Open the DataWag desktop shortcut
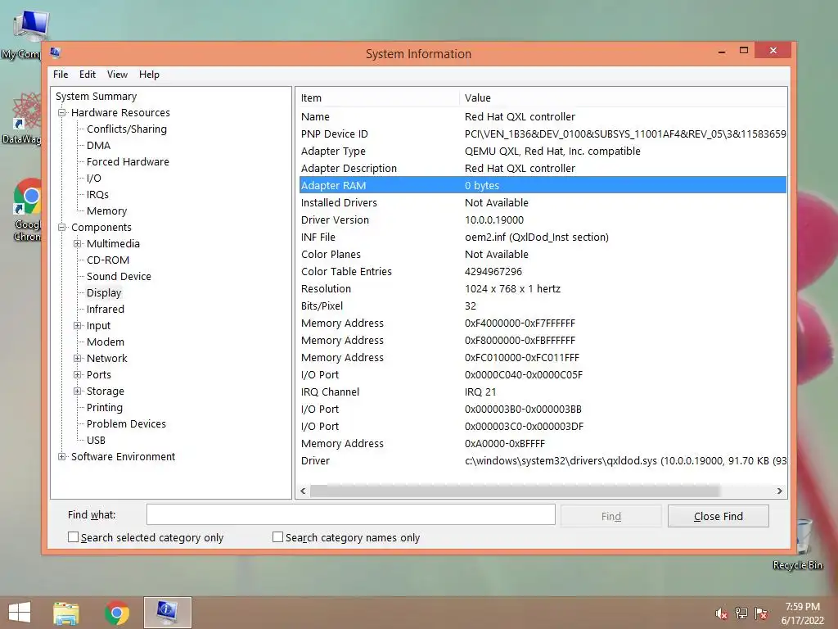Screen dimensions: 838x629 pyautogui.click(x=24, y=116)
